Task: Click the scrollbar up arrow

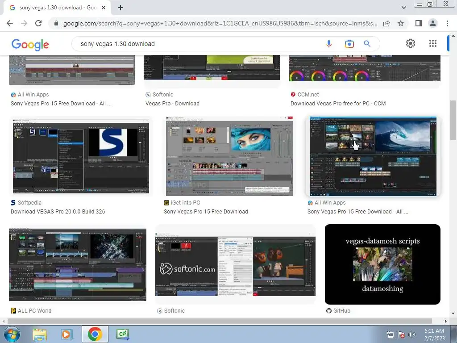Action: click(x=453, y=36)
